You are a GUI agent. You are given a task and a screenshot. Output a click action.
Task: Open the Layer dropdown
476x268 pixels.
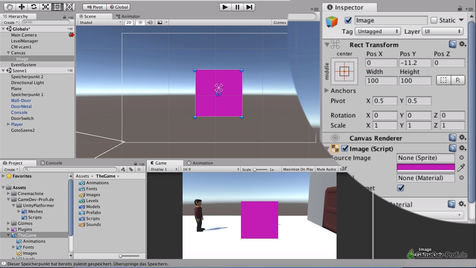[x=443, y=31]
